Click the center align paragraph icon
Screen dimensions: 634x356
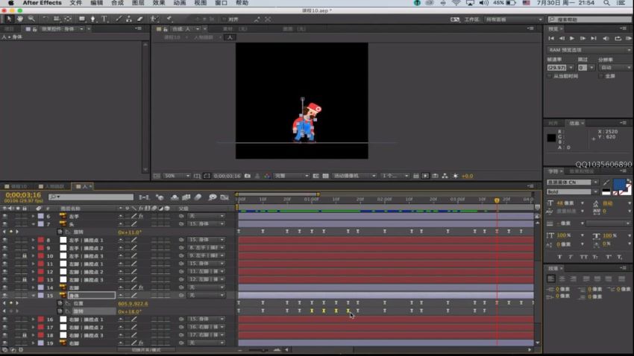pyautogui.click(x=562, y=279)
